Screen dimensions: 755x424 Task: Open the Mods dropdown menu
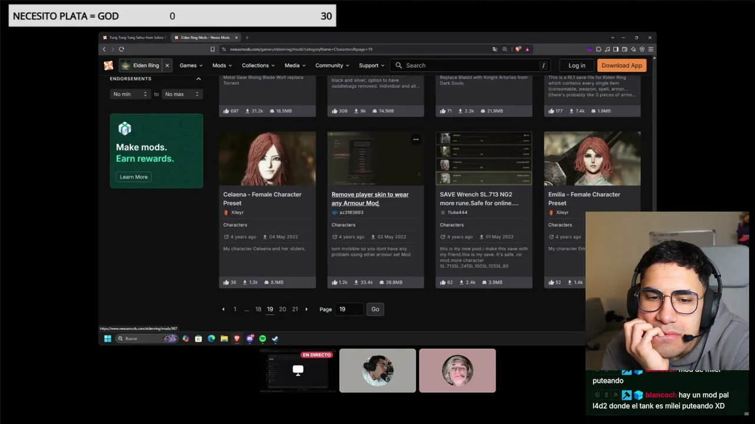(x=222, y=65)
